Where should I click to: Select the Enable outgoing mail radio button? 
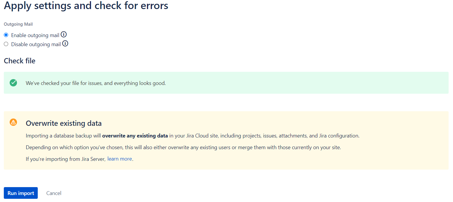6,35
